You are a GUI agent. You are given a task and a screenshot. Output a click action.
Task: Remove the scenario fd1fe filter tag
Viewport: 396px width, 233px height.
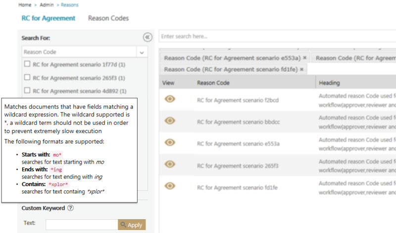(302, 70)
